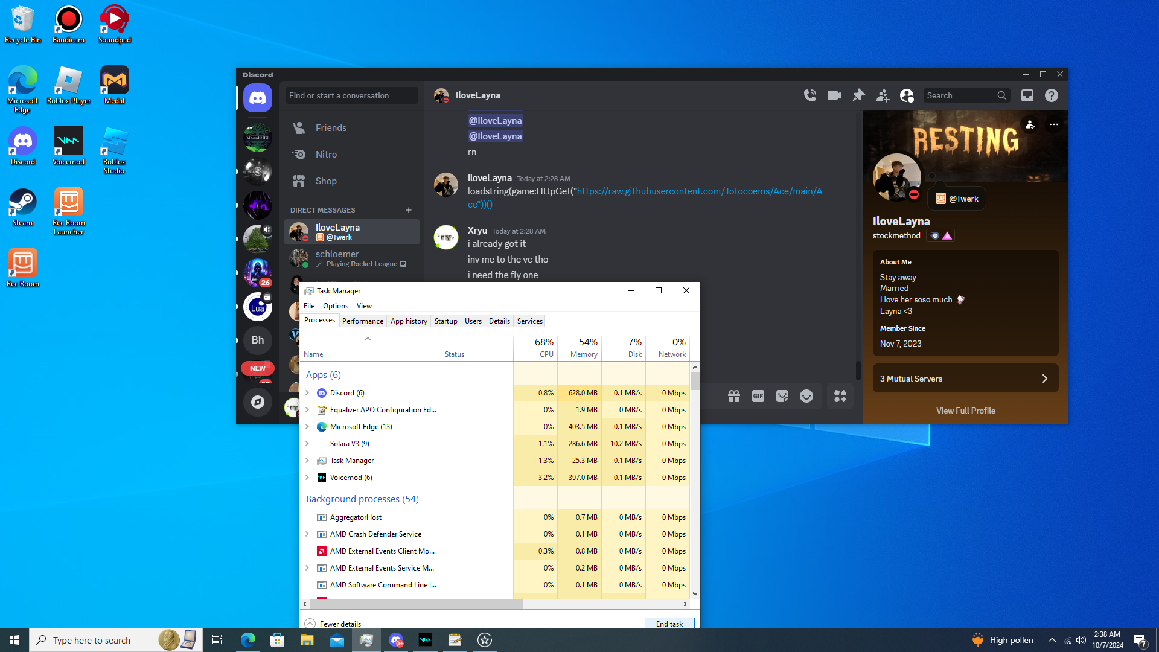
Task: Open the GIF picker
Action: click(758, 396)
